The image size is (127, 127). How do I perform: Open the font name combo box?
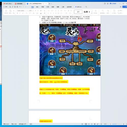(22, 11)
